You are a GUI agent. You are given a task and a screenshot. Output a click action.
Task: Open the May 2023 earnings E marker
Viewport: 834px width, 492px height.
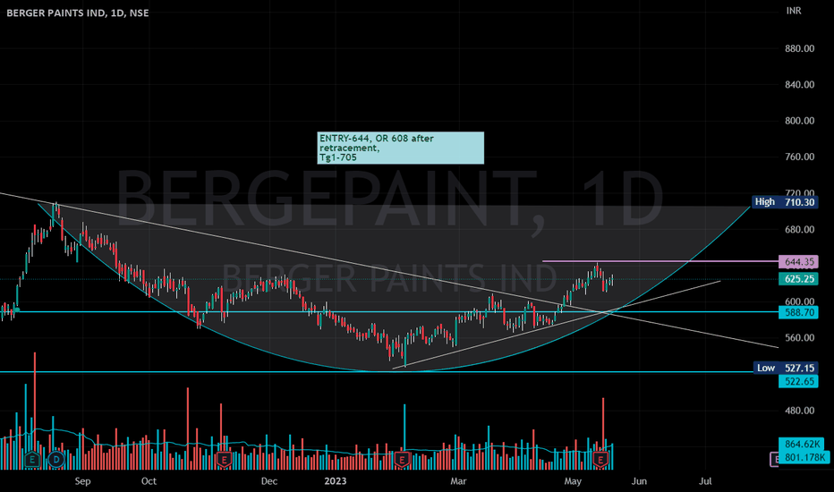click(601, 459)
